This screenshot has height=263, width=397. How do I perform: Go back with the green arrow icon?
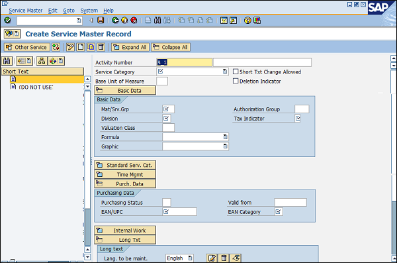click(x=115, y=21)
